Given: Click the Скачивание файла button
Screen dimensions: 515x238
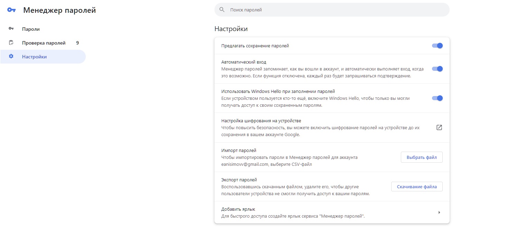Looking at the screenshot, I should point(416,187).
